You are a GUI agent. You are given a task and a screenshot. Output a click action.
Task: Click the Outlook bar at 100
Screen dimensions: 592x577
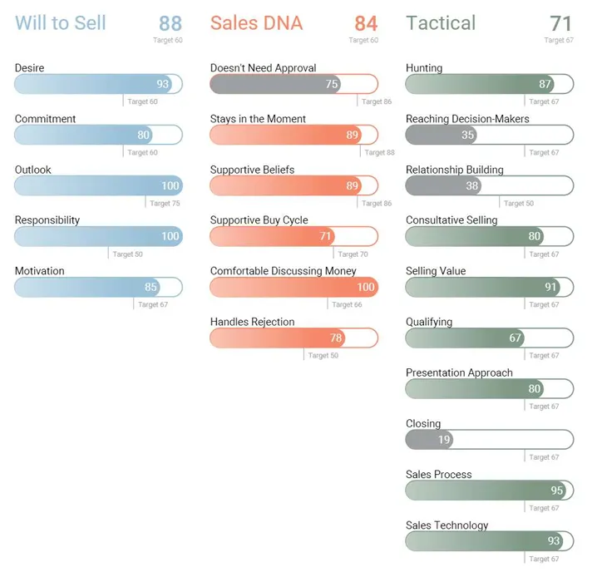coord(98,185)
